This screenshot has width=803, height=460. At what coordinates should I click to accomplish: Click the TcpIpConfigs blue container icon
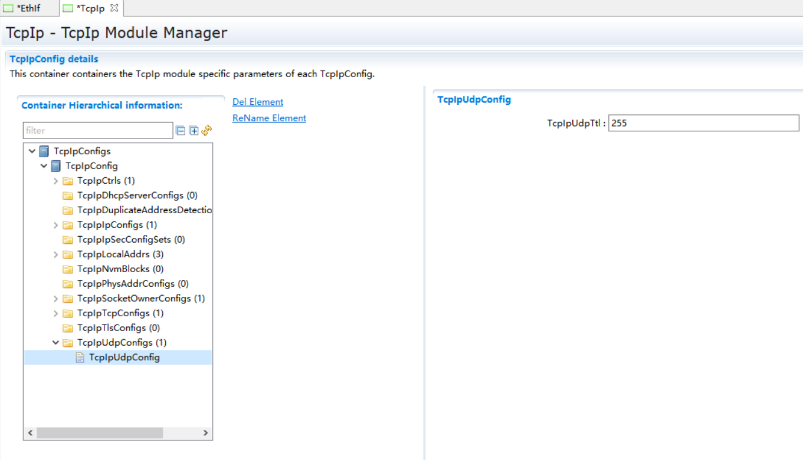(x=44, y=151)
